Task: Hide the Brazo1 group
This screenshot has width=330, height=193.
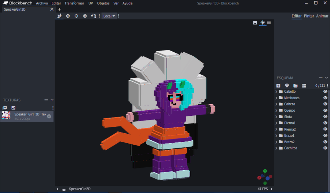Action: [x=325, y=136]
